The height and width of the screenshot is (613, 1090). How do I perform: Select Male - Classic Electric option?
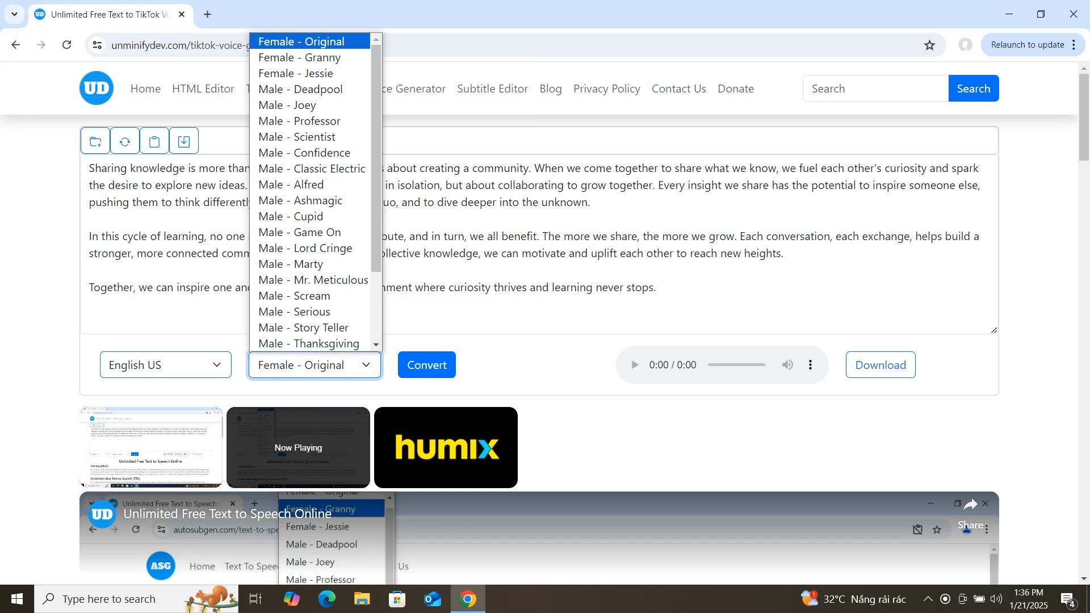[x=310, y=169]
